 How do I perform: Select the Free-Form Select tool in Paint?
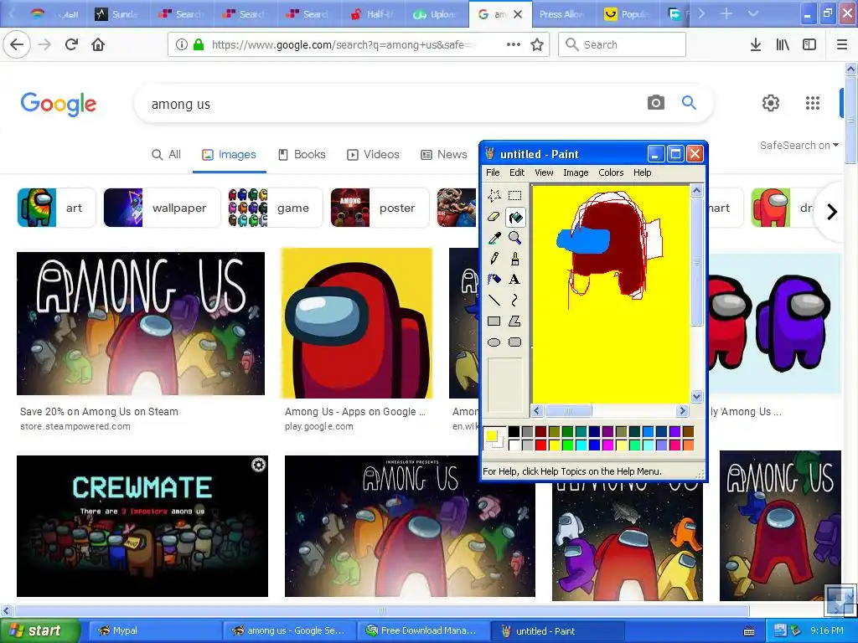[494, 196]
